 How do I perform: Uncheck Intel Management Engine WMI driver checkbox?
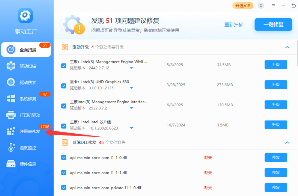pos(64,66)
